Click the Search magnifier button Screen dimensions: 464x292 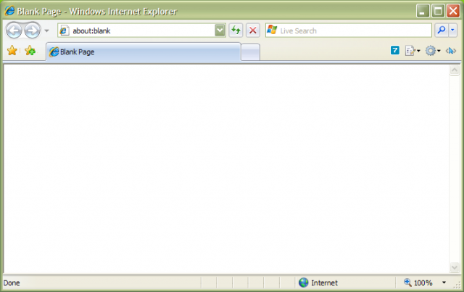(x=442, y=31)
